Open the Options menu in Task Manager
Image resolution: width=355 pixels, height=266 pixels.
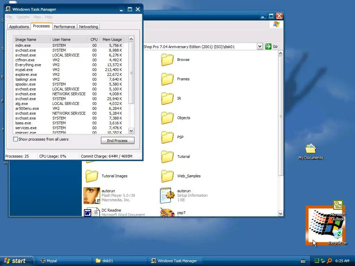(23, 17)
